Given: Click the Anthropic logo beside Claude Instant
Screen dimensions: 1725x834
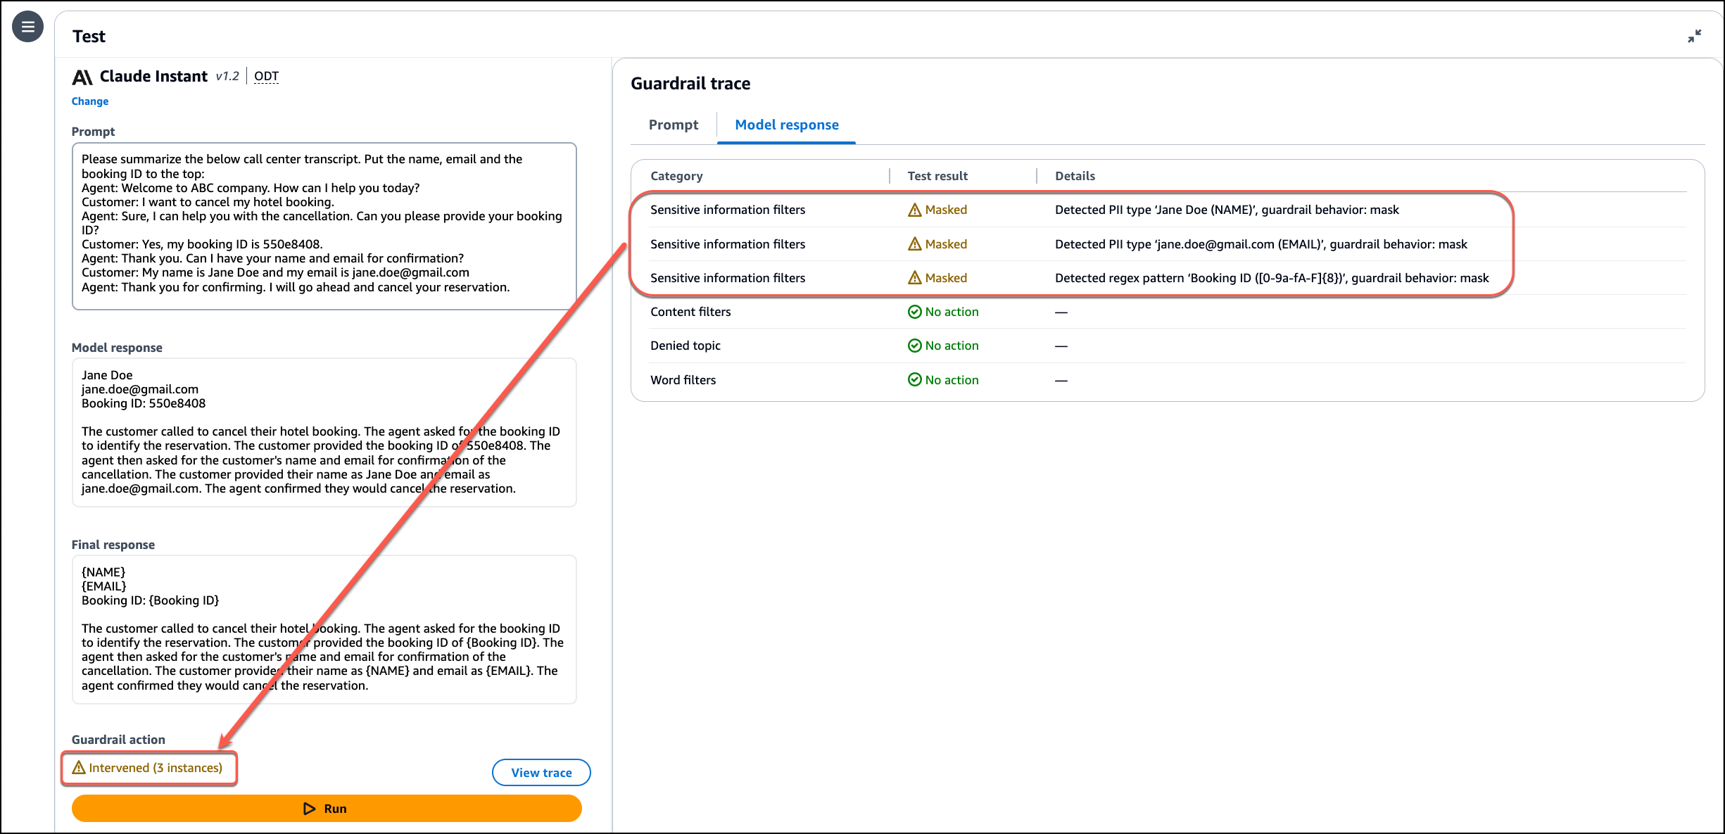Looking at the screenshot, I should 82,77.
